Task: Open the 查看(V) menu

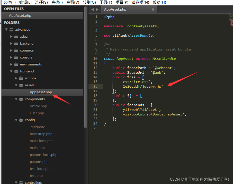Action: pyautogui.click(x=73, y=2)
